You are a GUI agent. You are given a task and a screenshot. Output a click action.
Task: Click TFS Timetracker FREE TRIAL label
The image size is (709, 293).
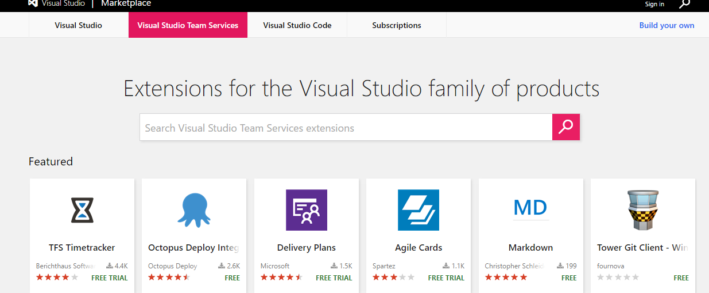click(110, 278)
